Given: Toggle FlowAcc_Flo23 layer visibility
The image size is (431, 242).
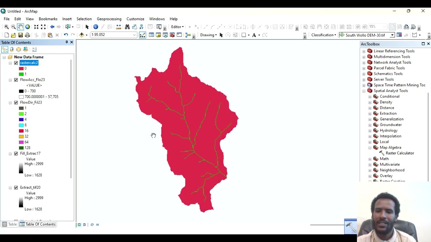Looking at the screenshot, I should coord(16,80).
